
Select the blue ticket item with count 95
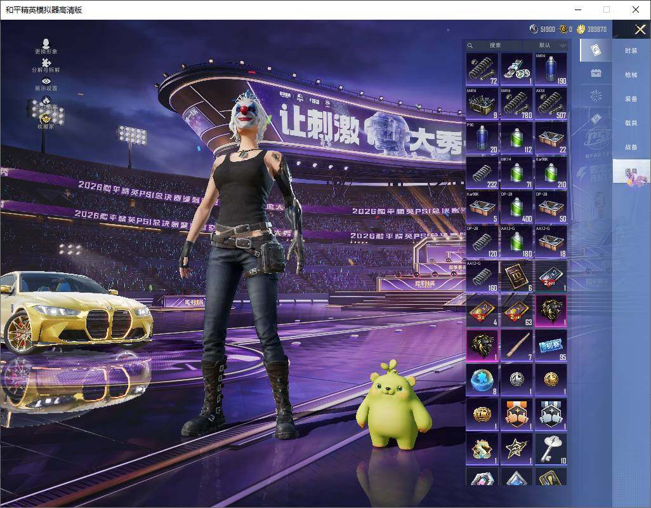pos(551,345)
